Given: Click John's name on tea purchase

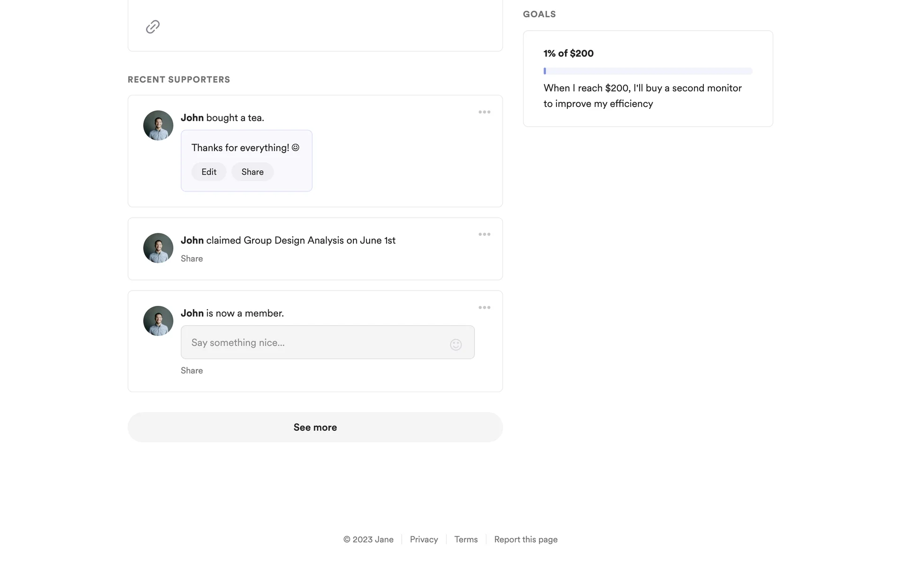Looking at the screenshot, I should click(x=192, y=118).
